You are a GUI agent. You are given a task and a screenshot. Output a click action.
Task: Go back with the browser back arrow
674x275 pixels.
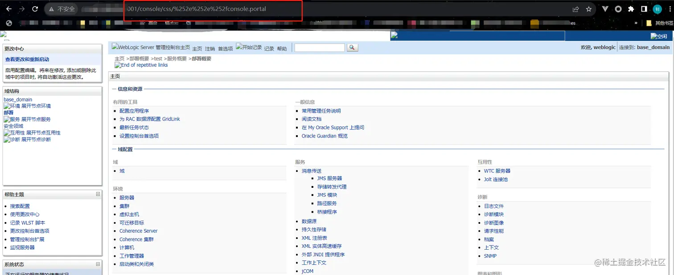pos(8,9)
